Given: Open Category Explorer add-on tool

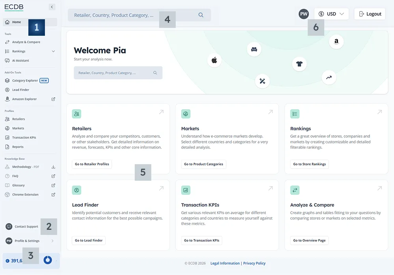Looking at the screenshot, I should [x=25, y=81].
